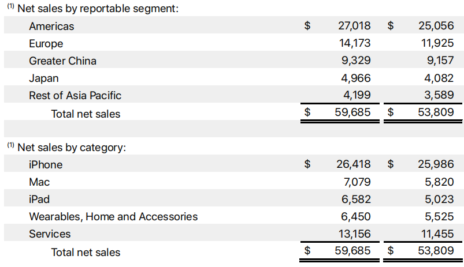Viewport: 464px width, 267px height.
Task: Click the Rest of Asia Pacific label
Action: [75, 95]
